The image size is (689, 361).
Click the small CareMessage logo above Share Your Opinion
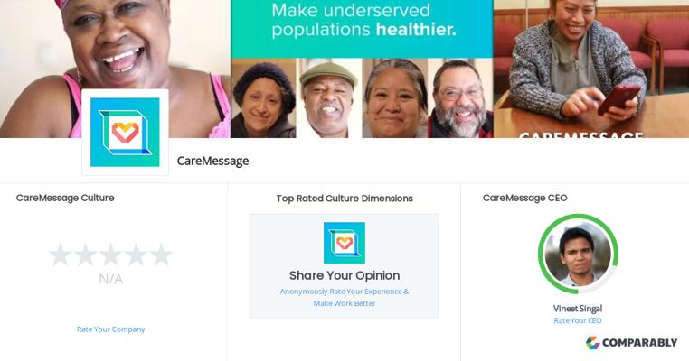(344, 243)
